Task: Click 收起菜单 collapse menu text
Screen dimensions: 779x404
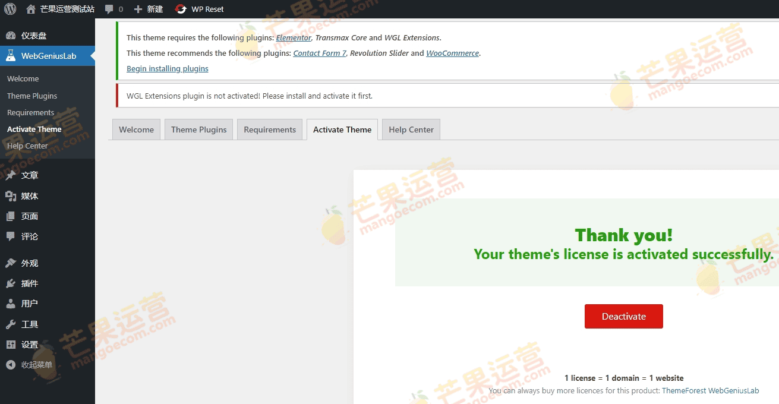Action: coord(37,365)
